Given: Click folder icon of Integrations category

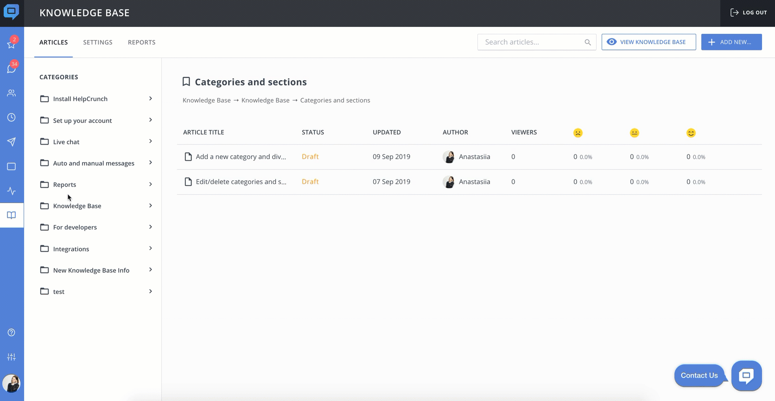Looking at the screenshot, I should pos(44,248).
